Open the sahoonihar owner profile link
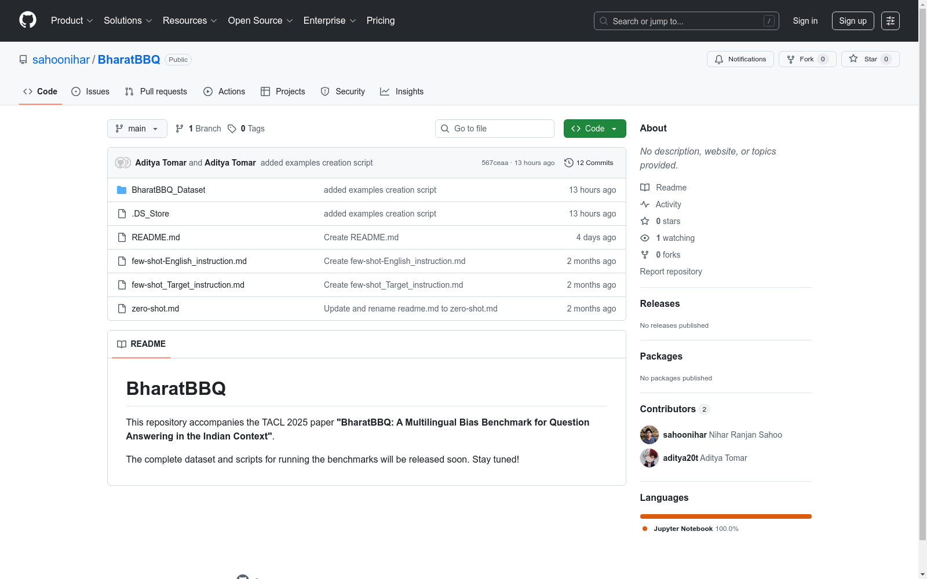 [61, 60]
